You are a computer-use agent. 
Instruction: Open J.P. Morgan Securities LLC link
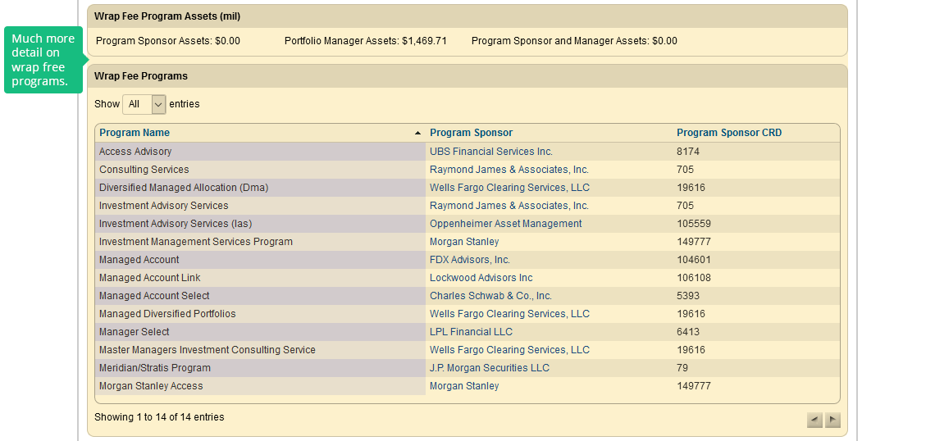490,368
